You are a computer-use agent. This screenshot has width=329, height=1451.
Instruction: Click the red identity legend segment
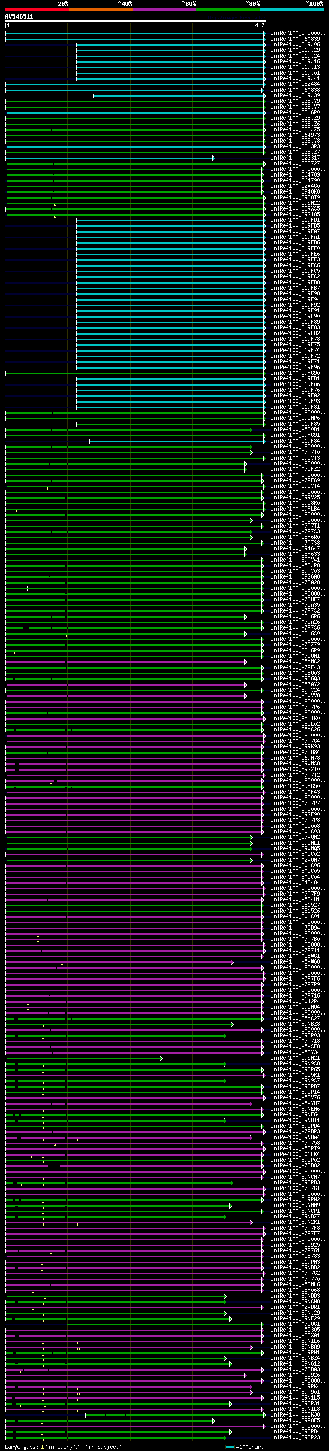pos(36,10)
